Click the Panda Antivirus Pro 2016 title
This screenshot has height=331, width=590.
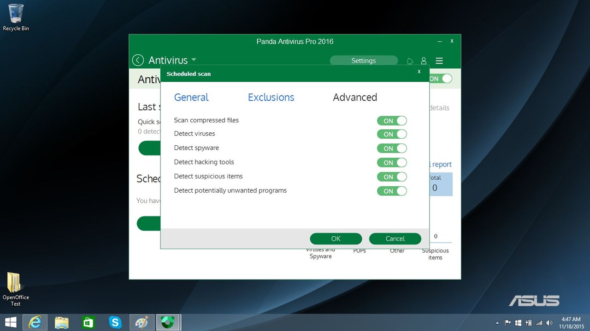click(x=295, y=41)
